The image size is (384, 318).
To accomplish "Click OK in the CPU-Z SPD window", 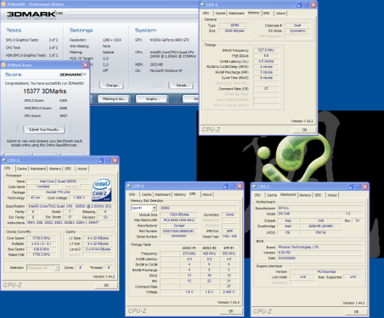I will [x=231, y=311].
